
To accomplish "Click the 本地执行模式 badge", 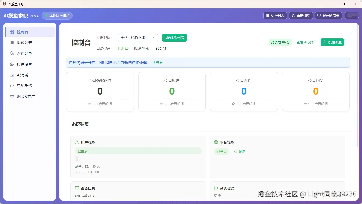I will (57, 16).
